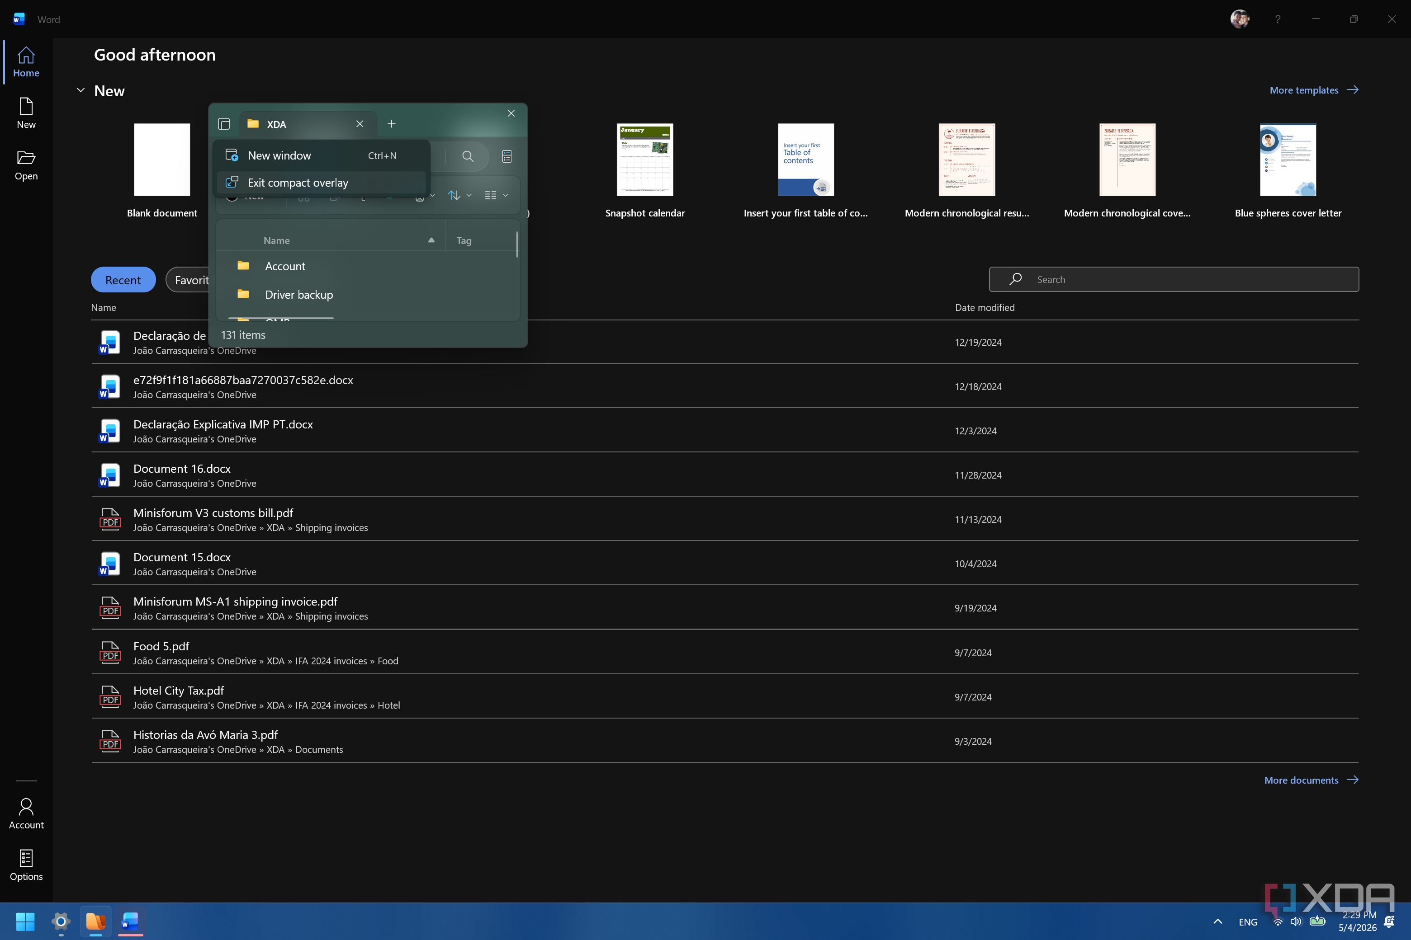Collapse the New templates section
The width and height of the screenshot is (1411, 940).
pyautogui.click(x=80, y=90)
